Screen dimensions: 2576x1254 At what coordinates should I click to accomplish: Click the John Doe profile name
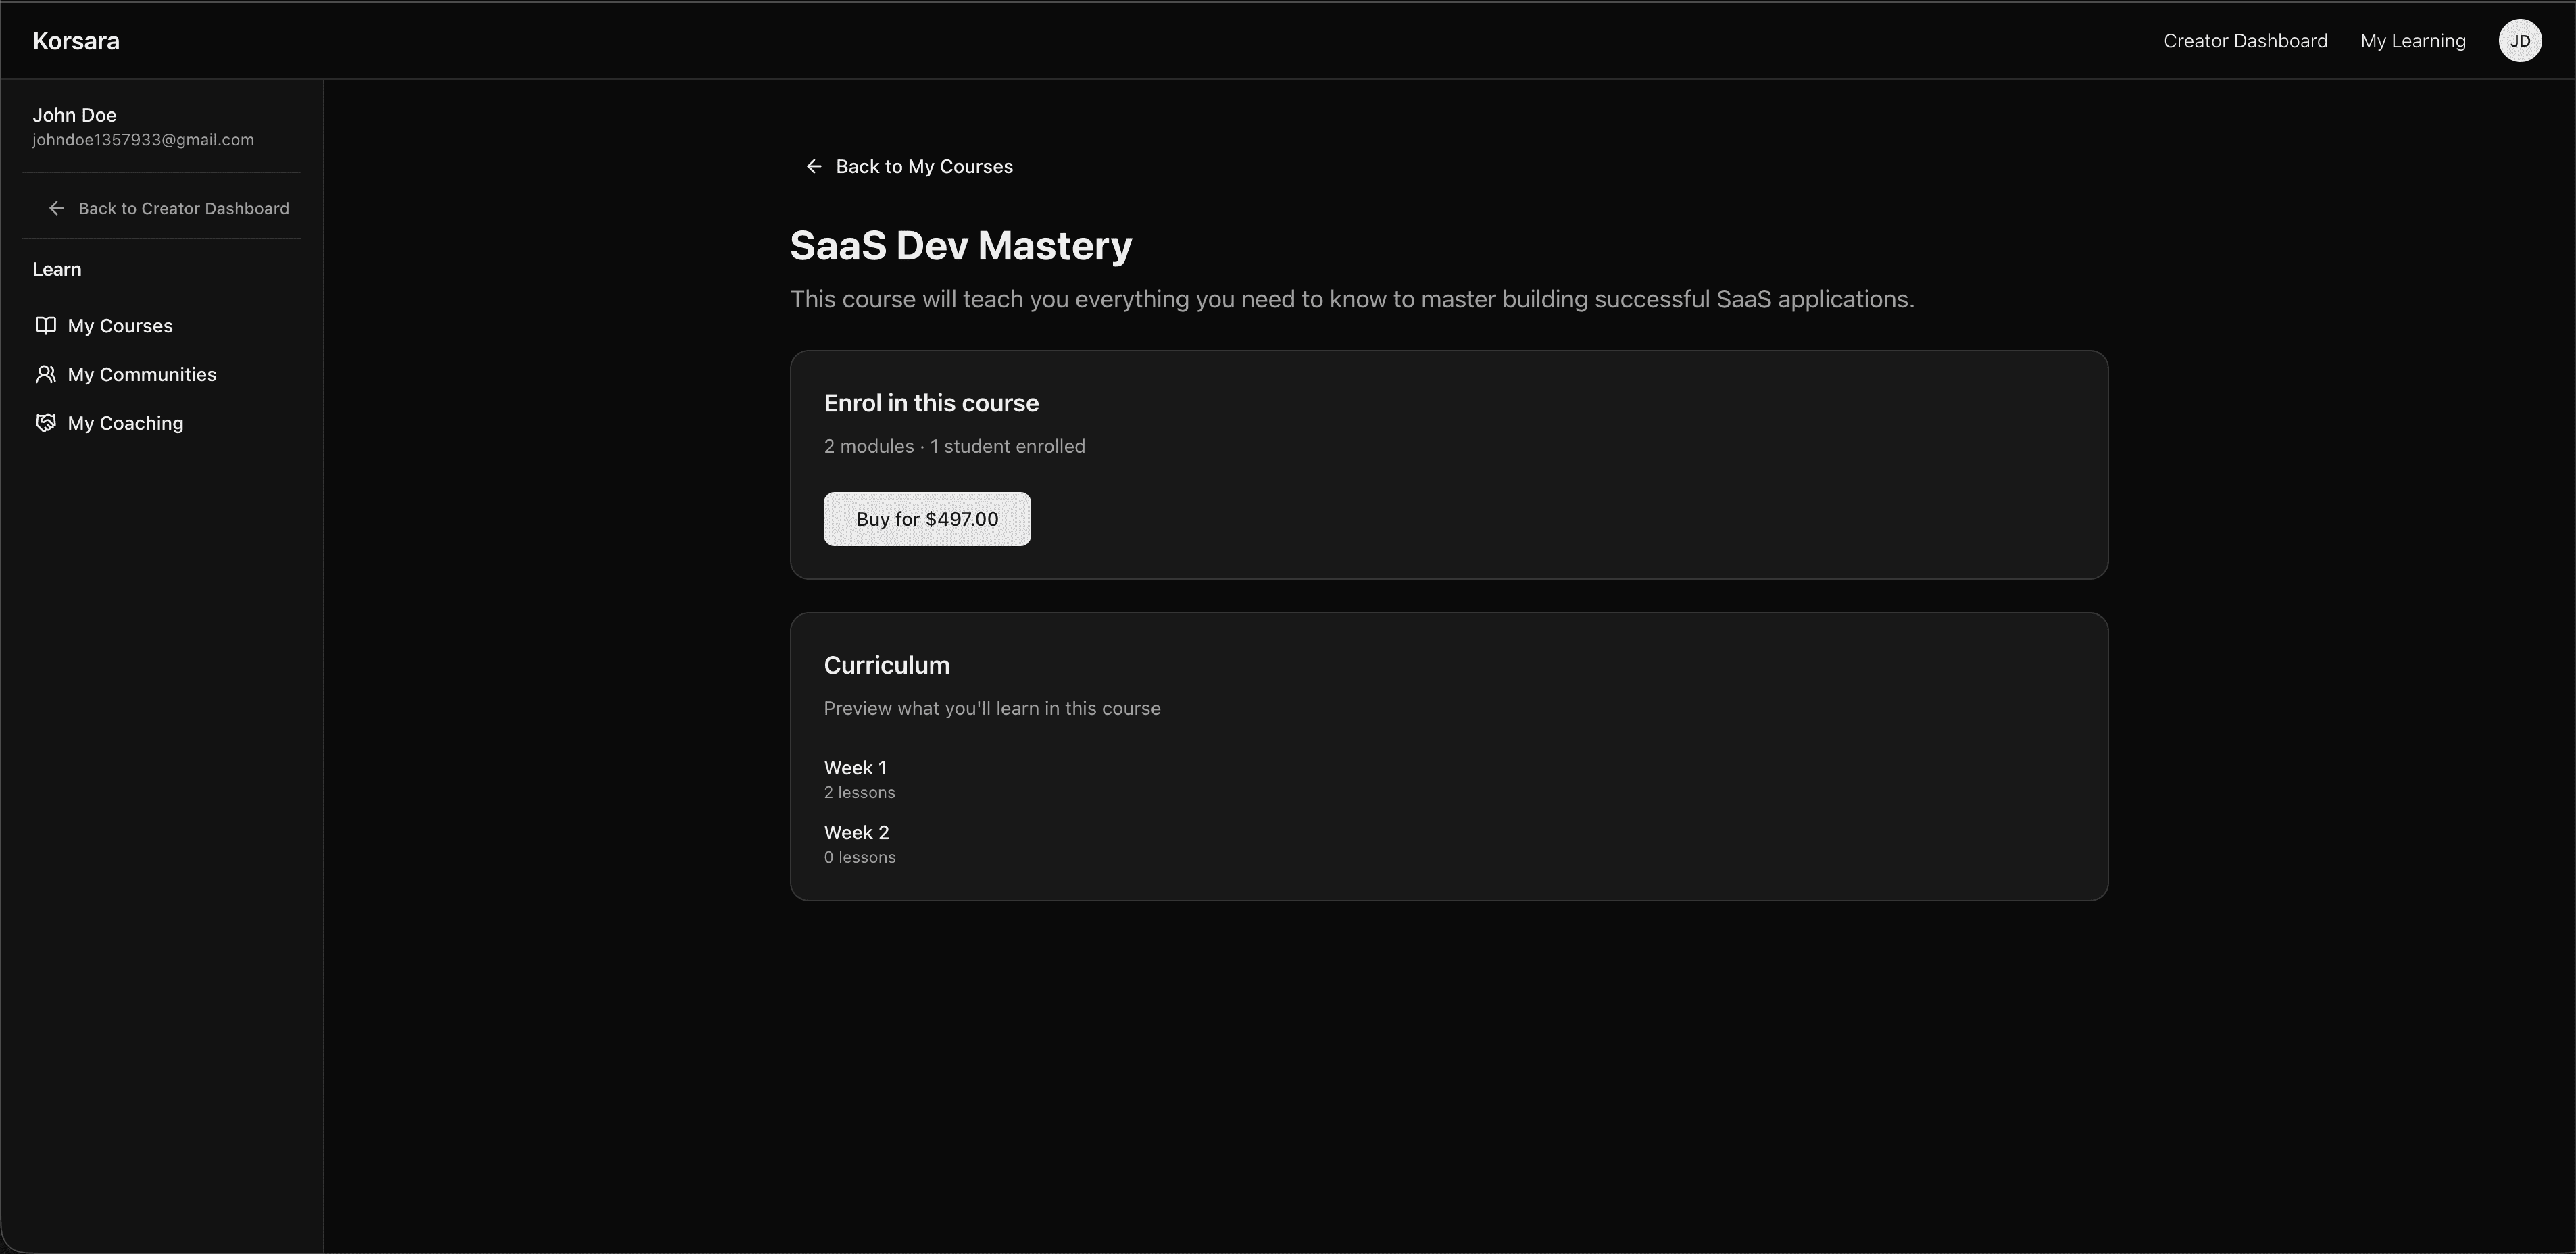click(x=74, y=114)
